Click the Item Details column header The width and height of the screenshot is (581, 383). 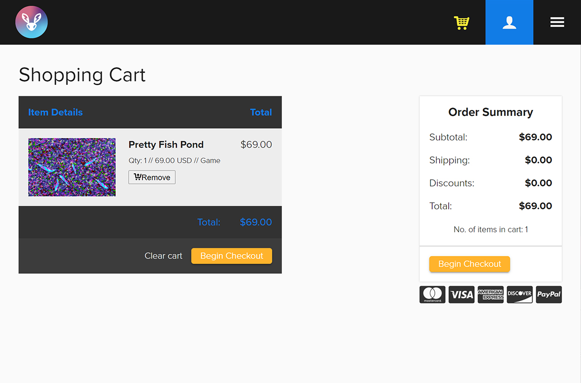click(55, 112)
